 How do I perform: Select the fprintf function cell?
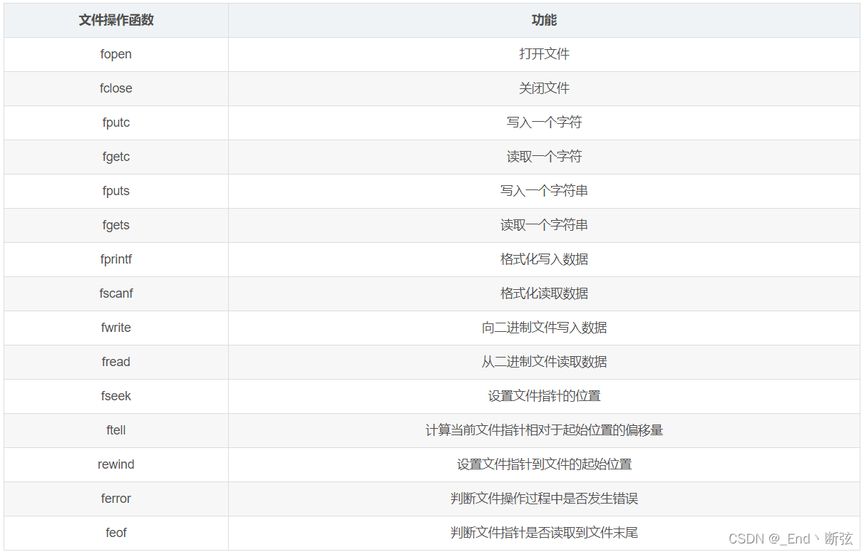pos(116,259)
